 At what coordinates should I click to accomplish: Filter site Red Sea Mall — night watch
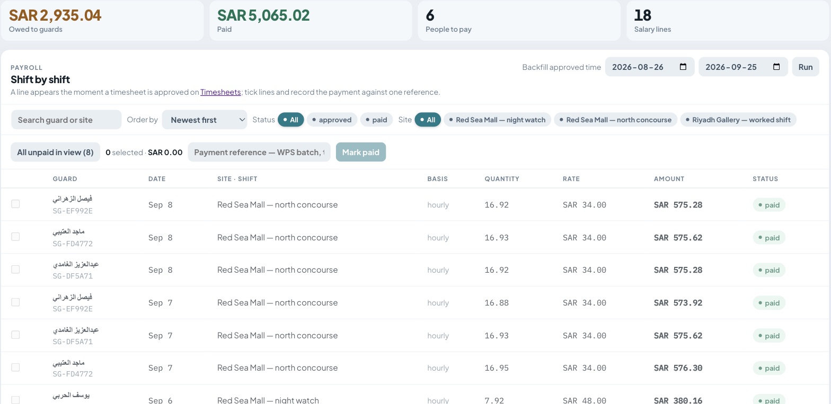click(498, 120)
